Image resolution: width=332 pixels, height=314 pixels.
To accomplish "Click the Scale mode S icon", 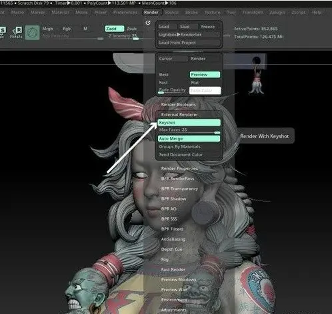I will point(3,32).
